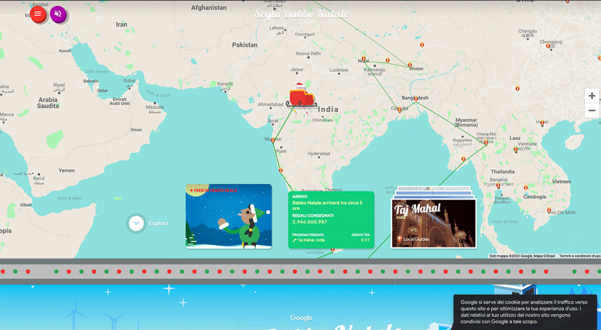Click the Karachi city label
Viewport: 601px width, 330px height.
tap(225, 83)
